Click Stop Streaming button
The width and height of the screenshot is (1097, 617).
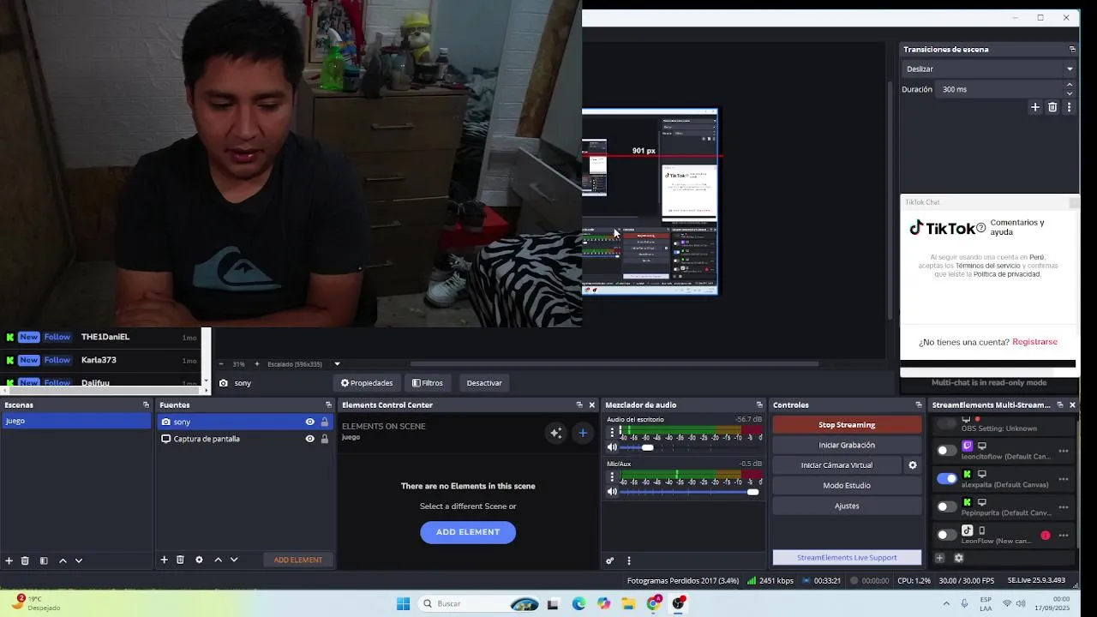[x=847, y=425]
